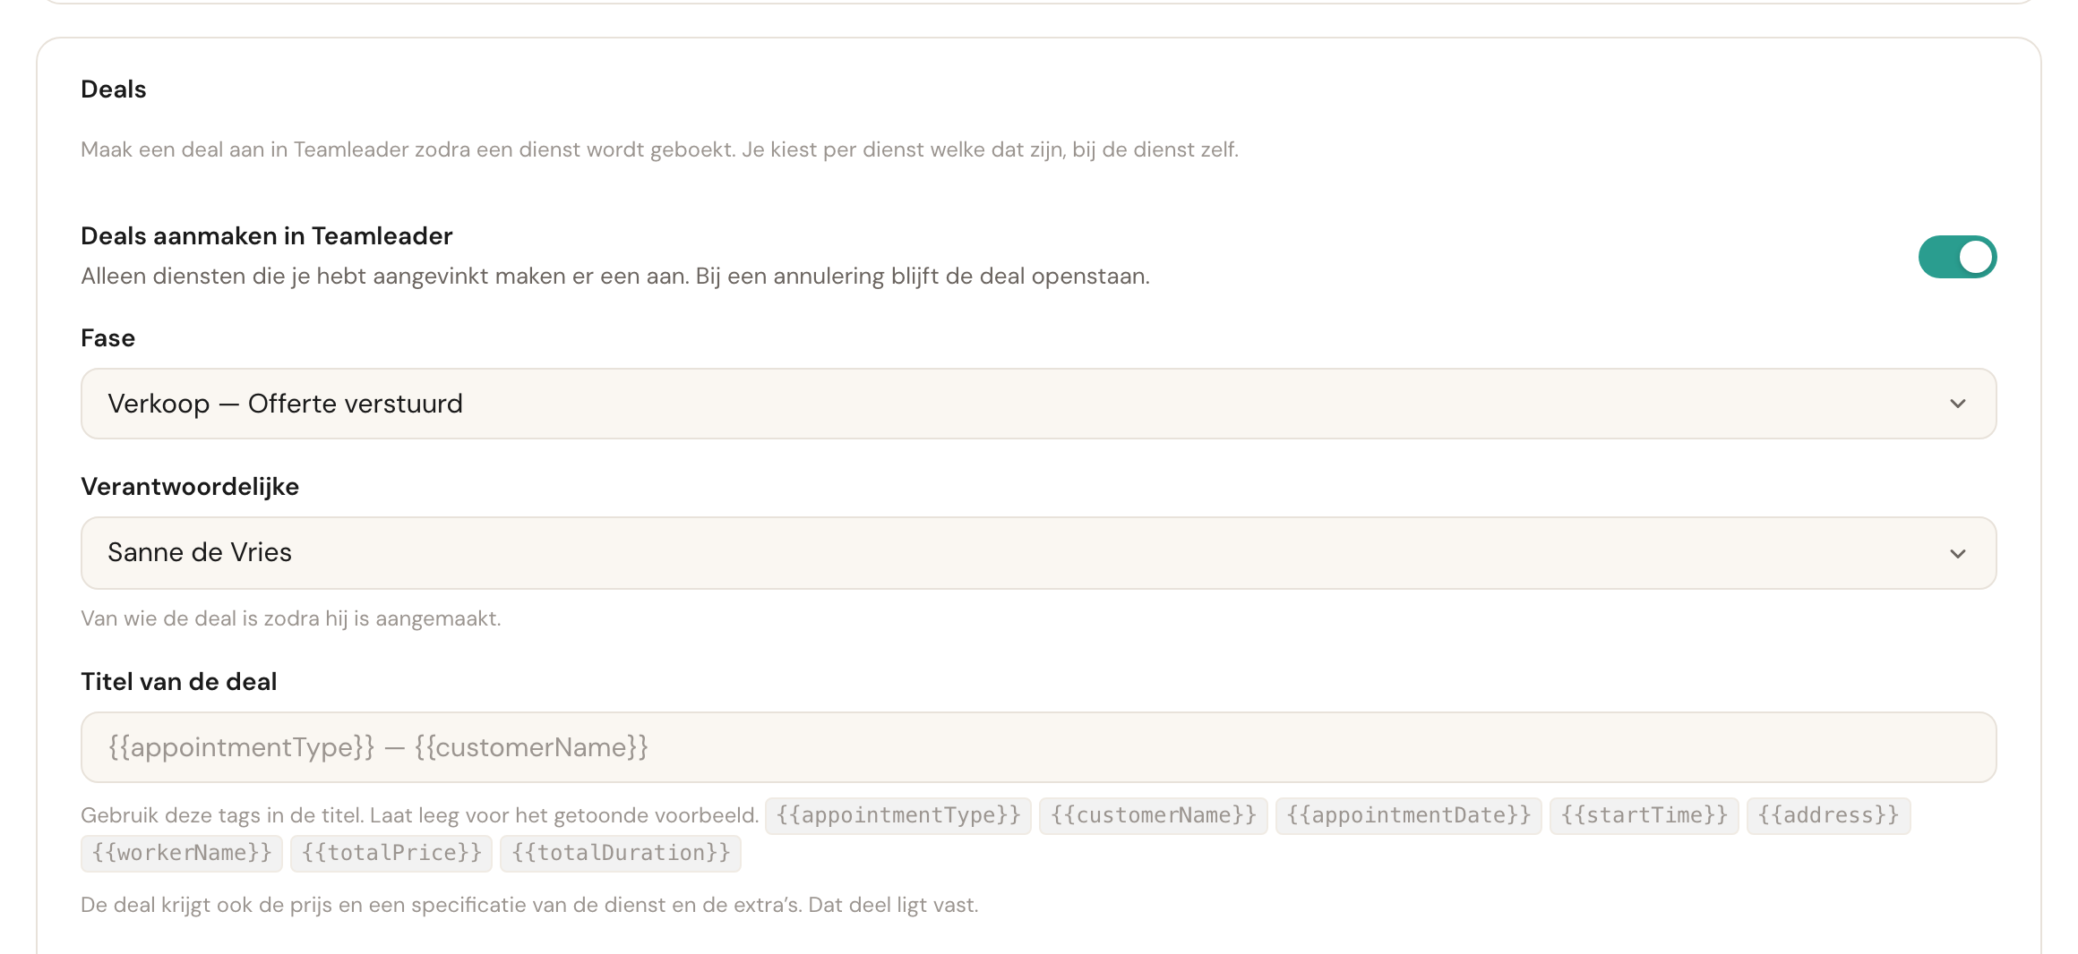Screen dimensions: 2078x954
Task: Open the Verantwoordelijke dropdown showing Sanne de Vries
Action: [x=1038, y=553]
